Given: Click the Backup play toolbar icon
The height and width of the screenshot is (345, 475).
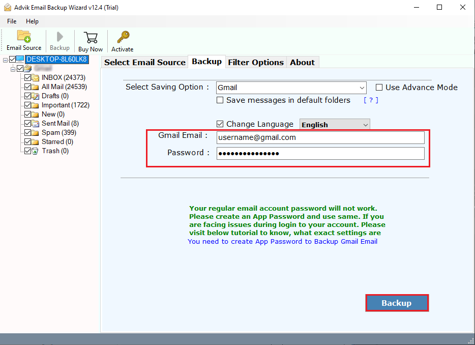Looking at the screenshot, I should (x=60, y=37).
